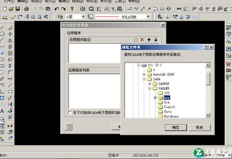Select the circle drawing tool
The width and height of the screenshot is (232, 159).
pyautogui.click(x=2, y=34)
